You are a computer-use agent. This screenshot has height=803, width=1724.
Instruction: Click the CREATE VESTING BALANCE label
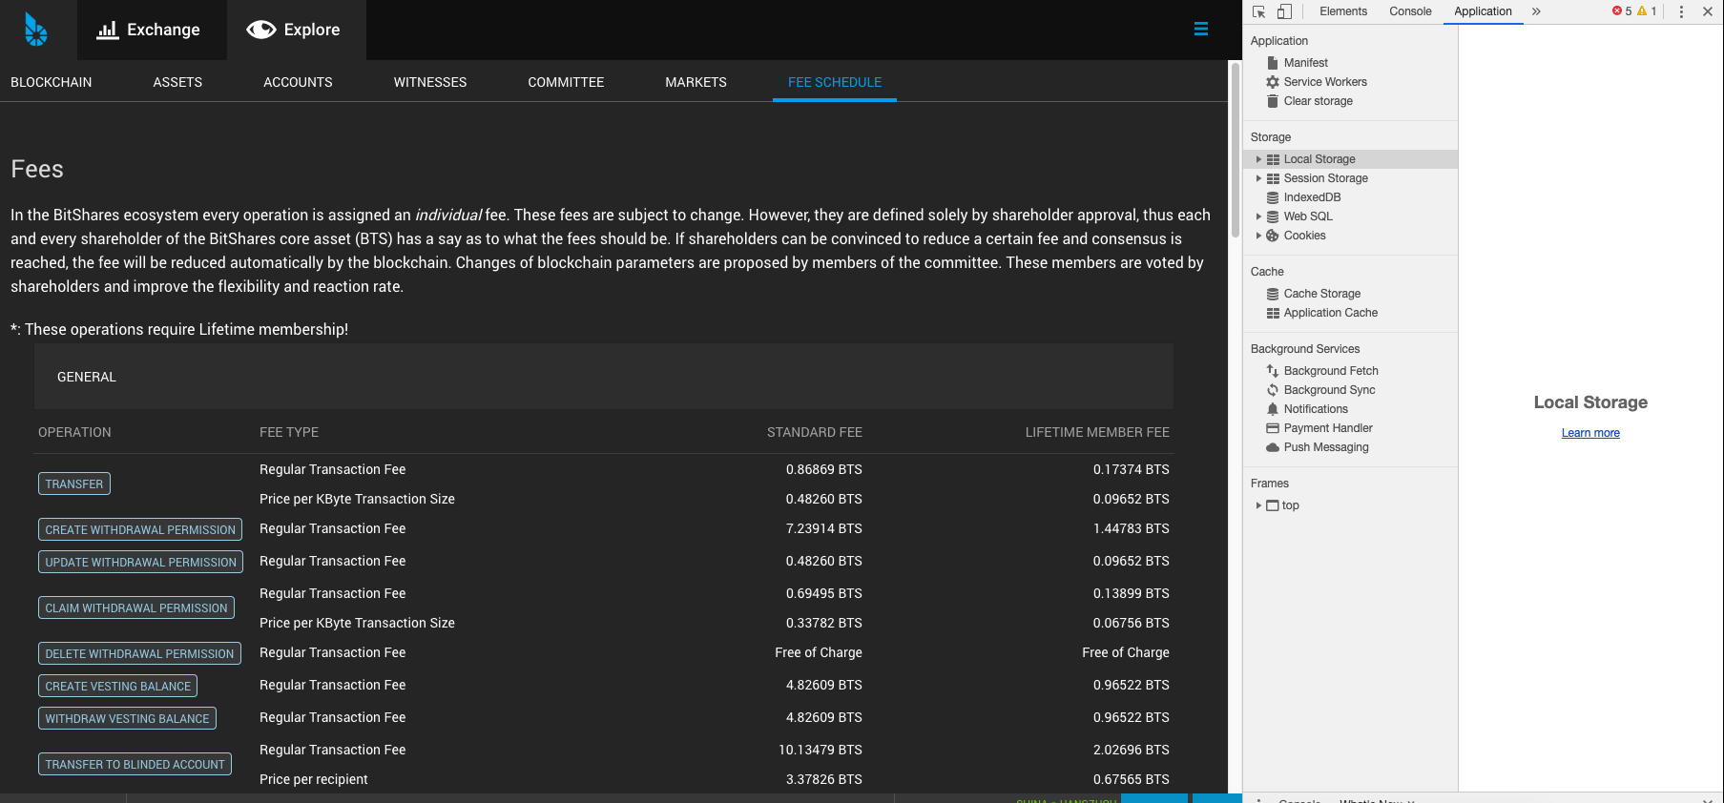[118, 686]
